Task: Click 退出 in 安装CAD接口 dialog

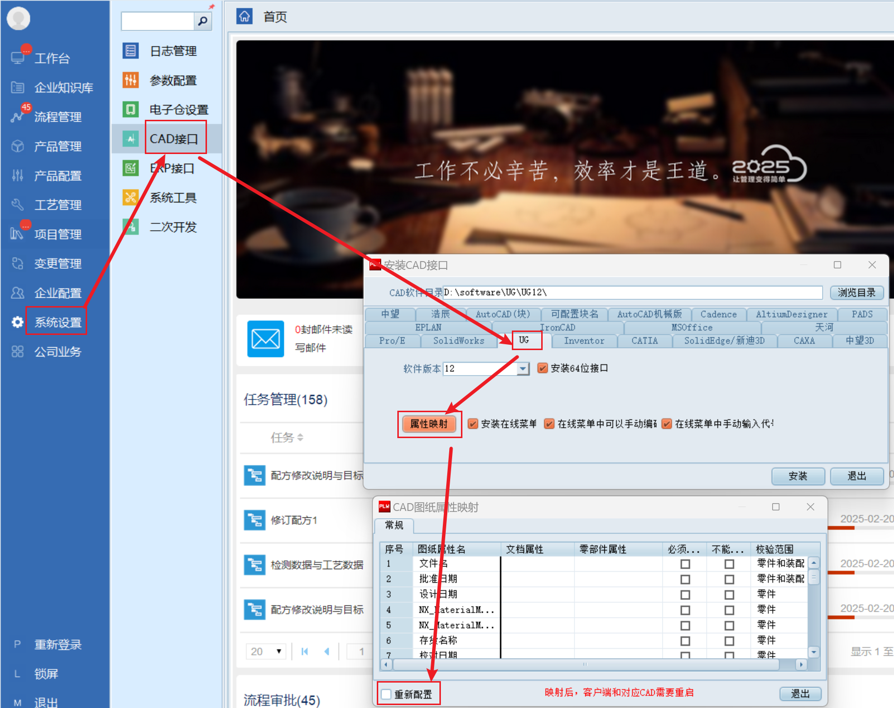Action: click(x=857, y=476)
